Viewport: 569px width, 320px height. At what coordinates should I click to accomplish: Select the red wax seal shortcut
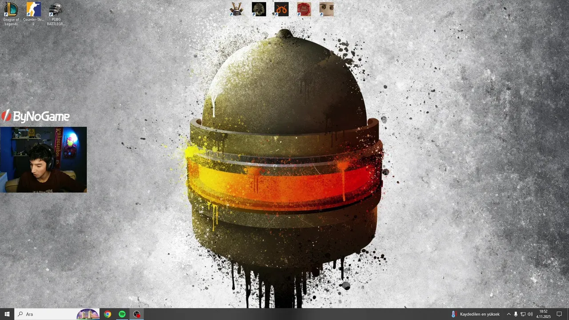[x=304, y=9]
